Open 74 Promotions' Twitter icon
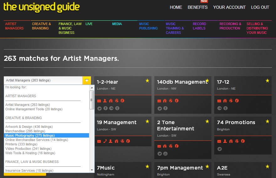Viewport: 276px width, 178px height. click(x=220, y=149)
